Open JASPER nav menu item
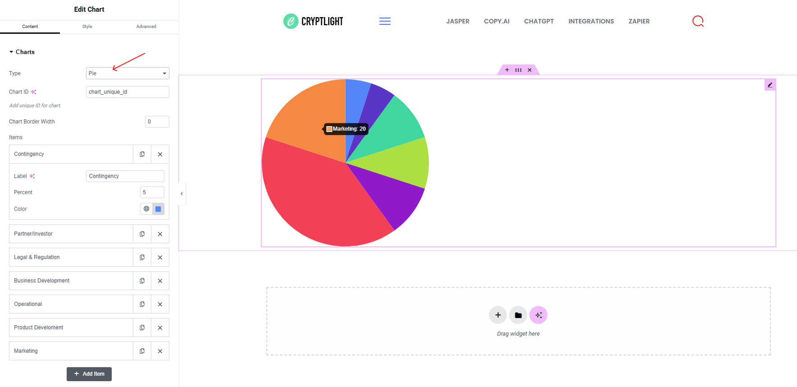Viewport: 797px width, 387px height. click(x=458, y=21)
